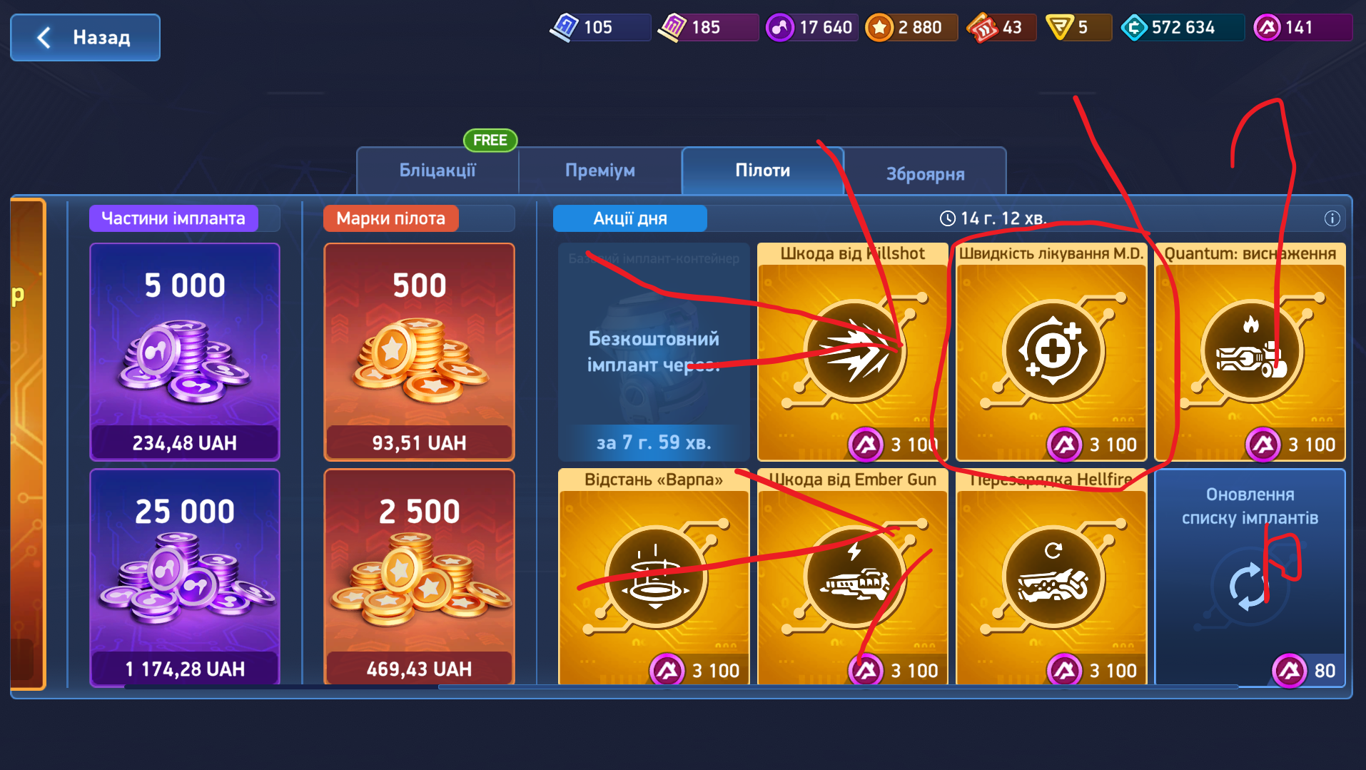
Task: Select the Quantum implant icon
Action: [1251, 352]
